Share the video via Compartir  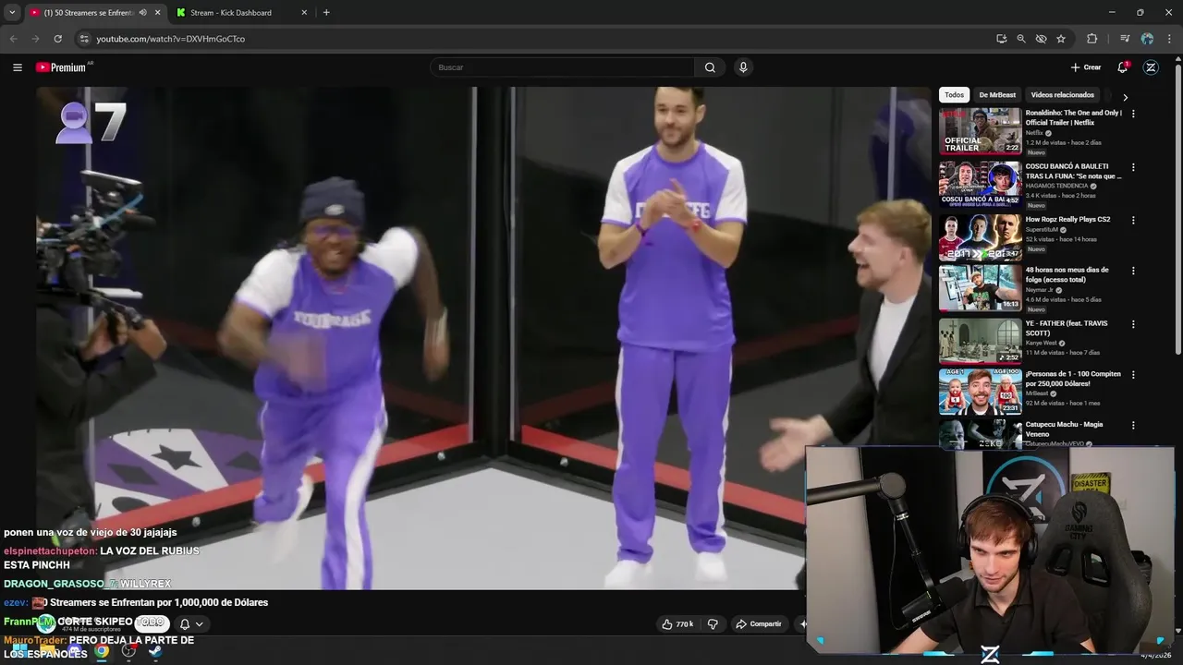tap(759, 624)
